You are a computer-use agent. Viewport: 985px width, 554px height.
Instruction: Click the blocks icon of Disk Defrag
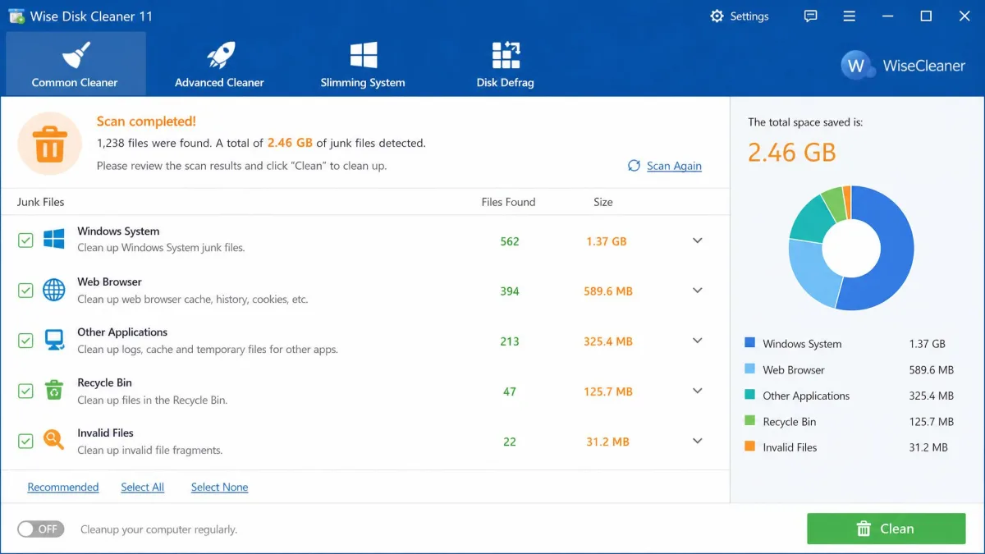click(506, 55)
